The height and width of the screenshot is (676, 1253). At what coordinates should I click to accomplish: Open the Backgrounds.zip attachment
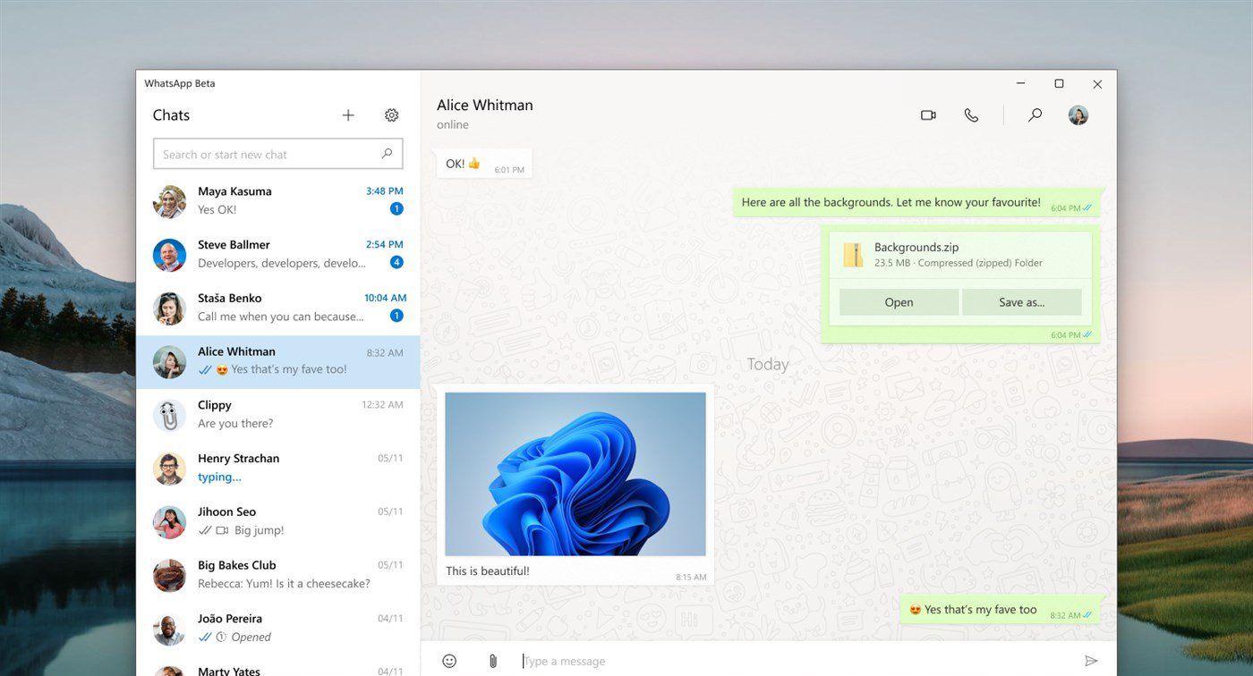[x=899, y=301]
